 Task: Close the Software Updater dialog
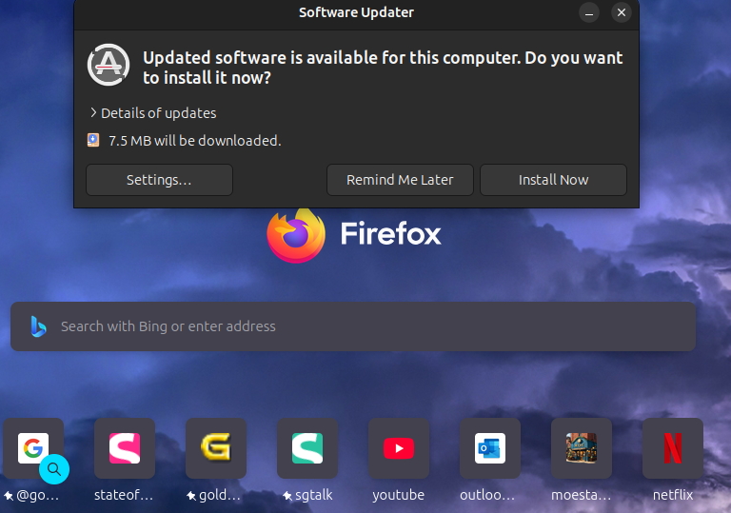coord(622,12)
